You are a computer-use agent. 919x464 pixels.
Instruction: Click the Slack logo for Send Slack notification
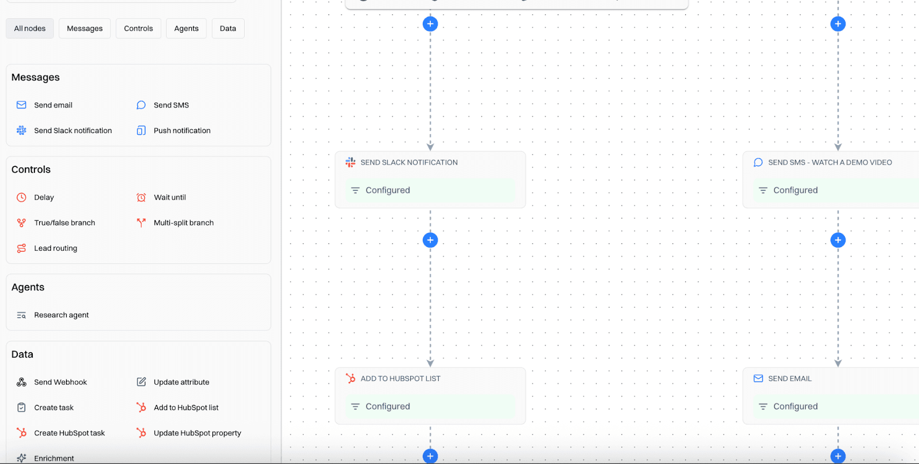pyautogui.click(x=21, y=131)
